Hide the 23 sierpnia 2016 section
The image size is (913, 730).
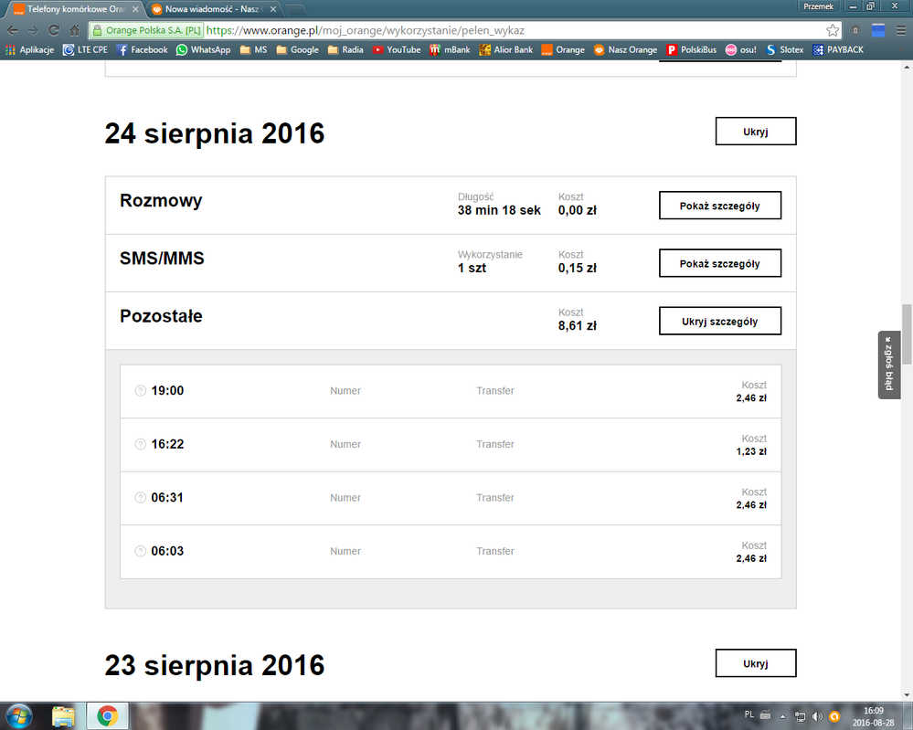[755, 663]
